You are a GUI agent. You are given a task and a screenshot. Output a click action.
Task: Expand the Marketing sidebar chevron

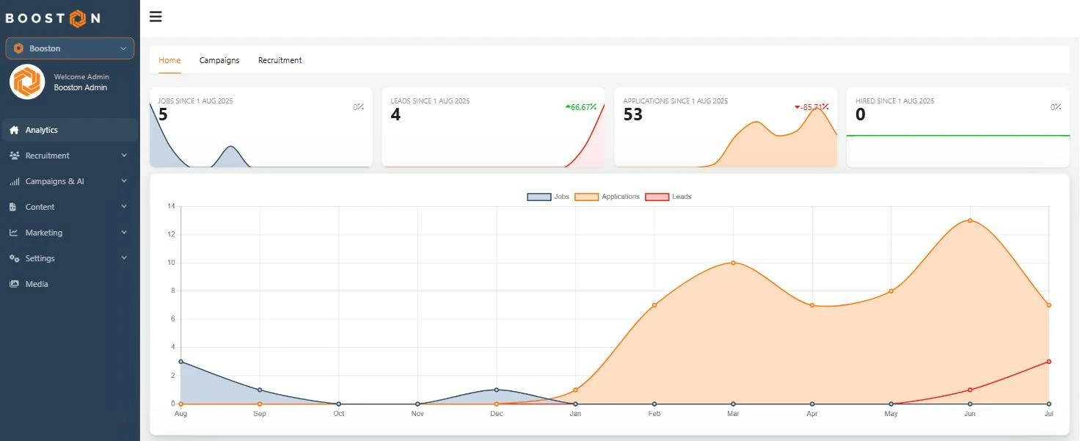124,233
